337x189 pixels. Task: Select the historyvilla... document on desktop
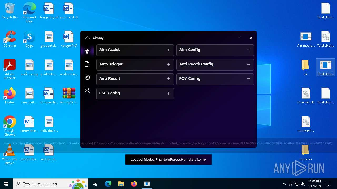point(49,96)
